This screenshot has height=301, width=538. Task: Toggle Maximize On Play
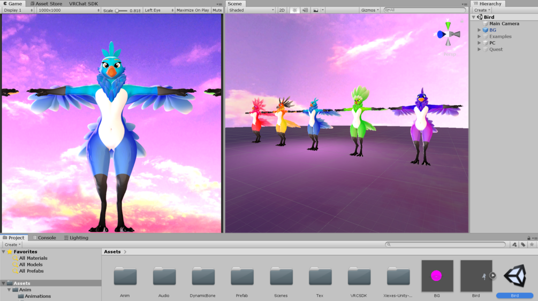coord(193,10)
